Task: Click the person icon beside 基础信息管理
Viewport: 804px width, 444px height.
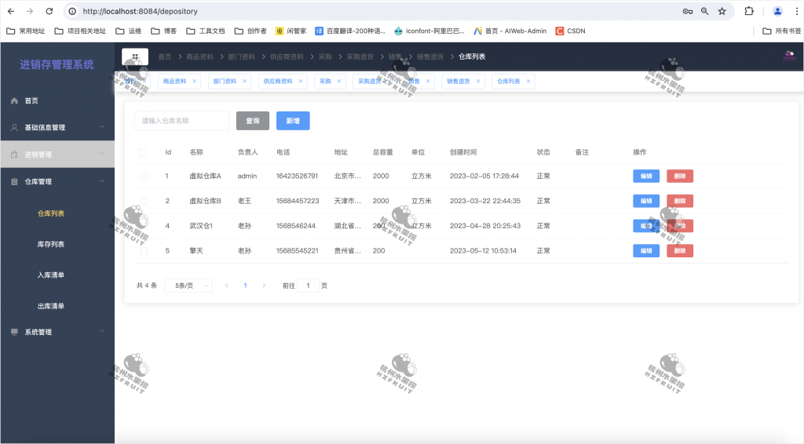Action: point(14,127)
